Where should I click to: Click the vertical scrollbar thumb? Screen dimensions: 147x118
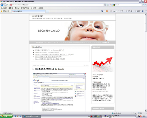[146, 23]
